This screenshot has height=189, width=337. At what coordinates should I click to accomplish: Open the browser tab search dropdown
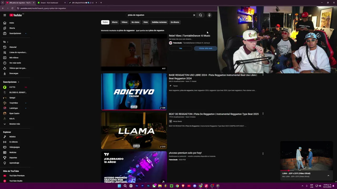click(3, 3)
